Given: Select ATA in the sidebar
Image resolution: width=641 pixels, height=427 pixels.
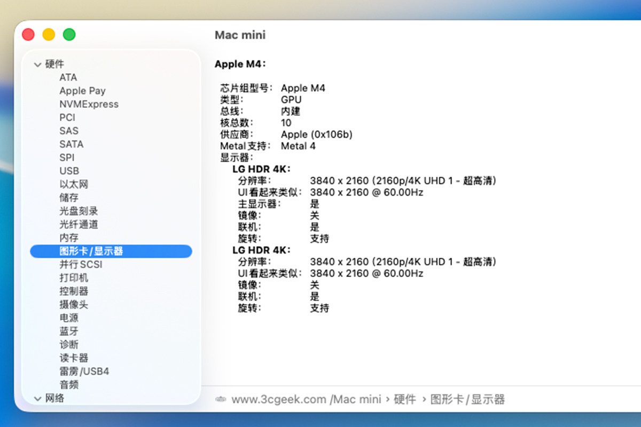Looking at the screenshot, I should 68,77.
